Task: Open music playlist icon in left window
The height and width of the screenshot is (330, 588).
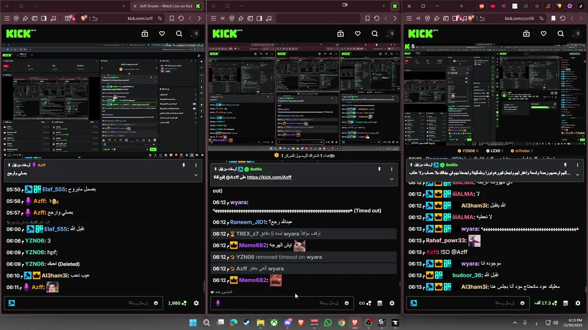Action: 53,18
